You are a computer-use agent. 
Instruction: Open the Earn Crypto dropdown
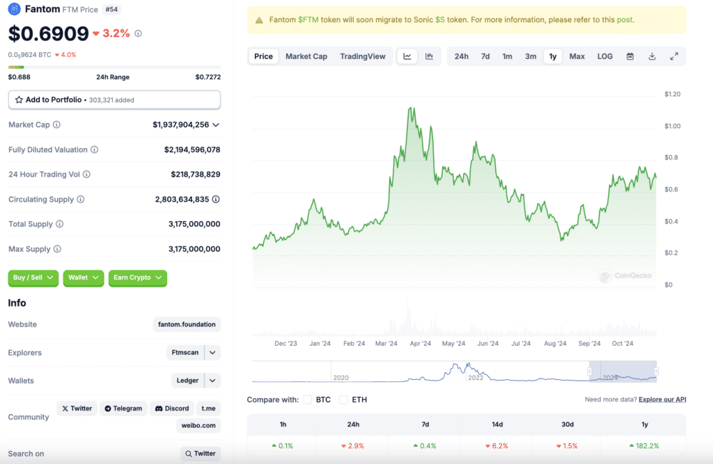coord(138,278)
